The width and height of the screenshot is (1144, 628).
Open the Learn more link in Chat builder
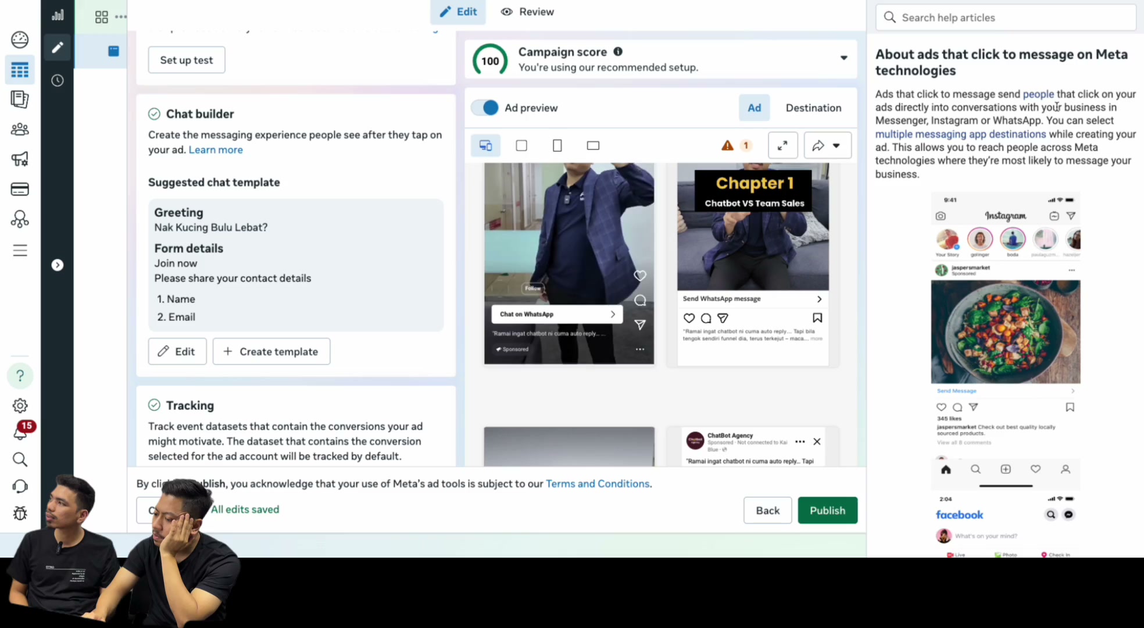(x=216, y=149)
